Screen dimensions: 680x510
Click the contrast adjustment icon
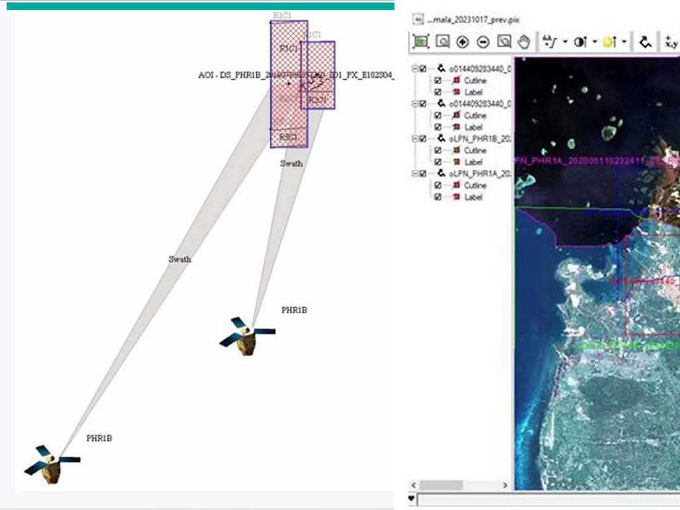[x=580, y=42]
